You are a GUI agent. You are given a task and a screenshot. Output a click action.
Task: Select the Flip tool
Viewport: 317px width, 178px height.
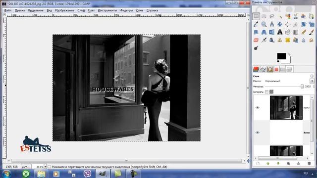pyautogui.click(x=272, y=32)
